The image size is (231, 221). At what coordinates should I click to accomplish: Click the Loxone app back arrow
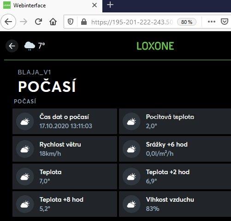[12, 46]
